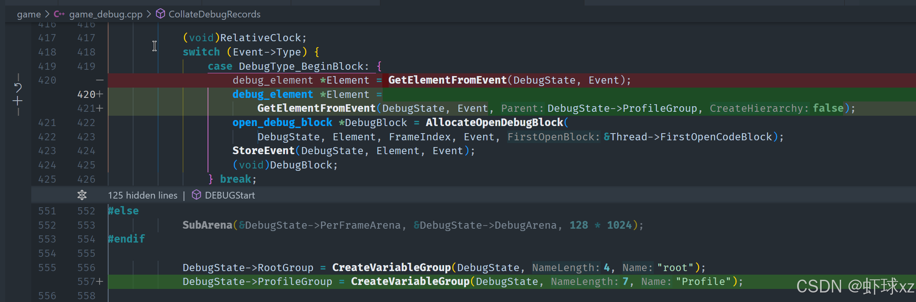
Task: Click the SubArena function call
Action: click(207, 225)
